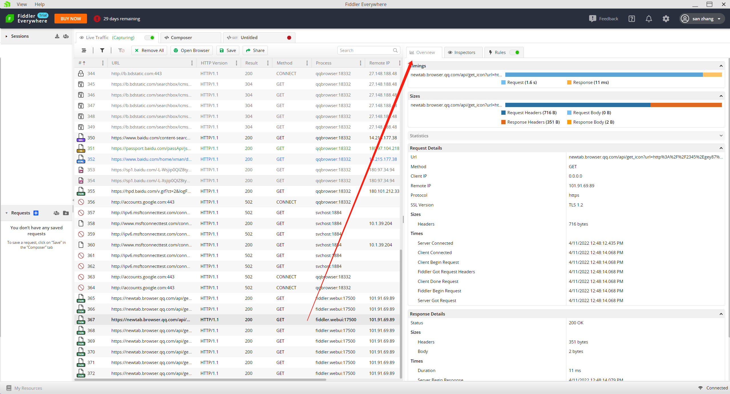Click the JS file icon on row 351
Screen dimensions: 730x394
tap(81, 148)
